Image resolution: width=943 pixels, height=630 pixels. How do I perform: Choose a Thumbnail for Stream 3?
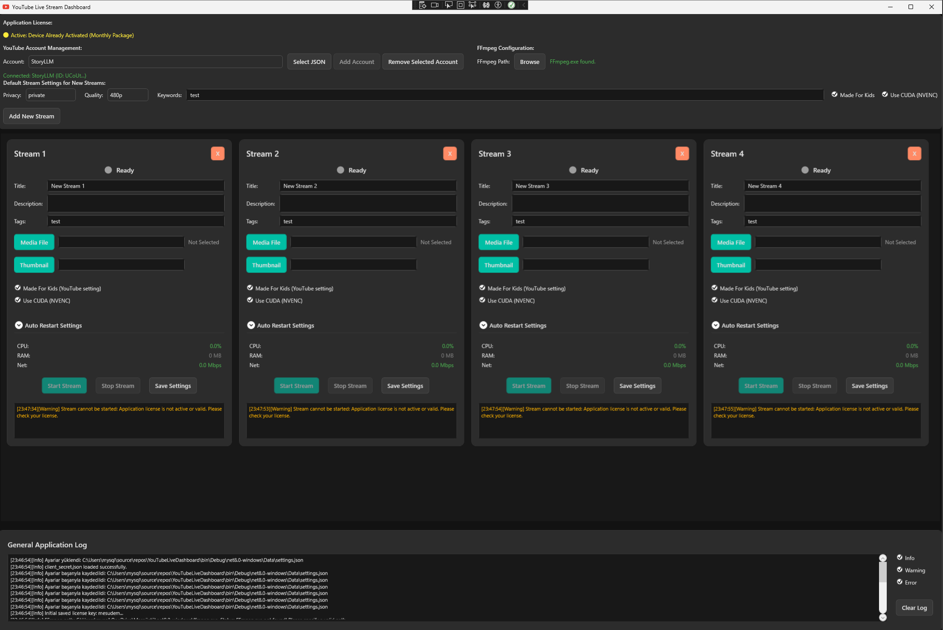coord(498,265)
